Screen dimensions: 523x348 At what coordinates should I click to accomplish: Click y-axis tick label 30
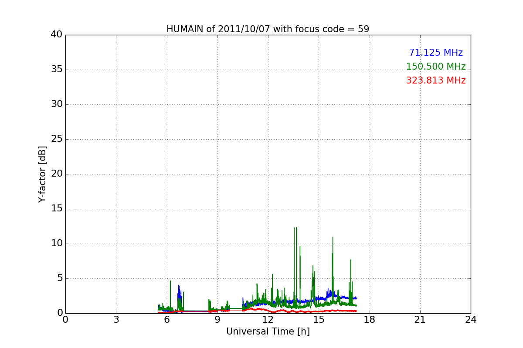tap(57, 104)
